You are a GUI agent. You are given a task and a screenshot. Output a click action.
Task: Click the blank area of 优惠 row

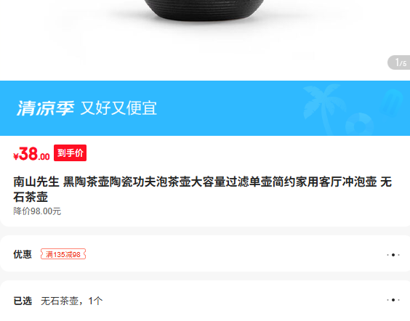coord(236,254)
